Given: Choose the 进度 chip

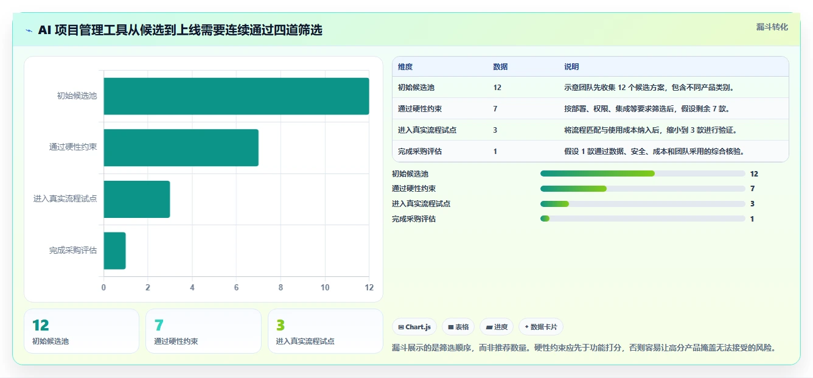Looking at the screenshot, I should (x=497, y=327).
